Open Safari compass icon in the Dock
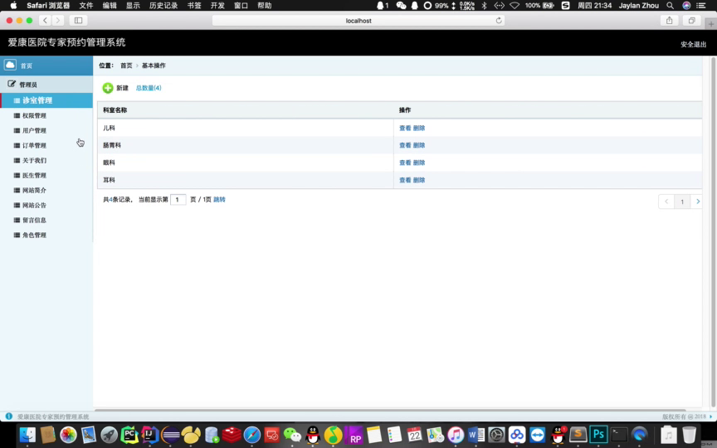 (x=252, y=435)
